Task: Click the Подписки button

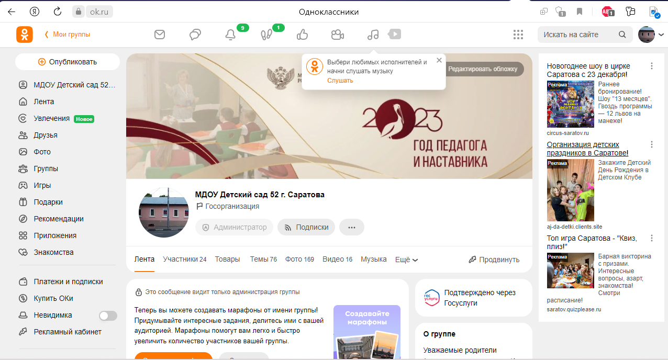Action: pos(306,227)
